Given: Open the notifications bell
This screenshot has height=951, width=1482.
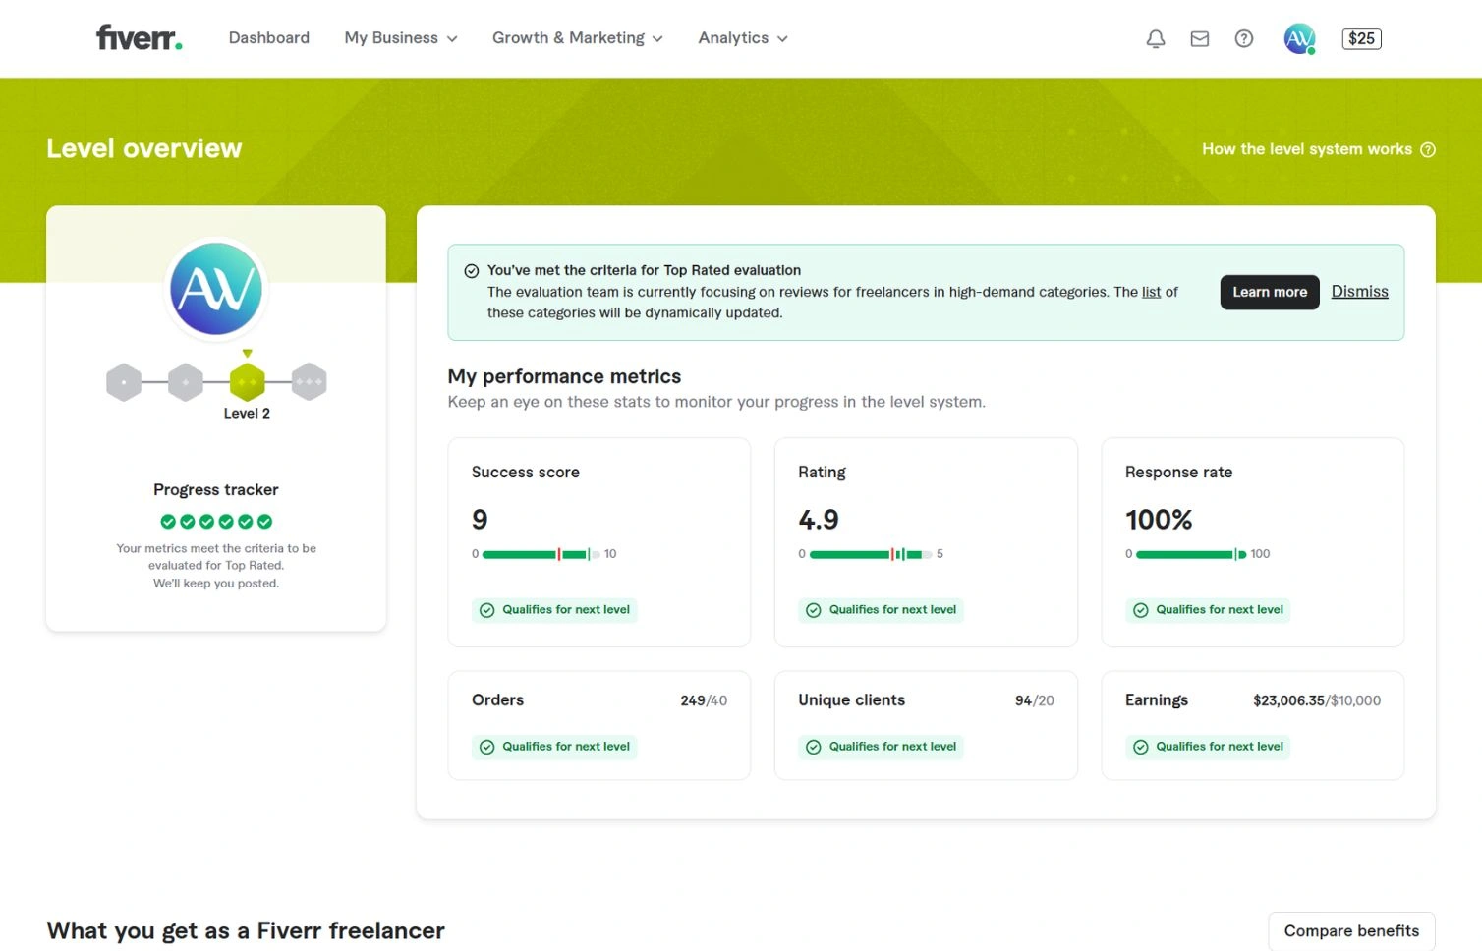Looking at the screenshot, I should (1156, 38).
